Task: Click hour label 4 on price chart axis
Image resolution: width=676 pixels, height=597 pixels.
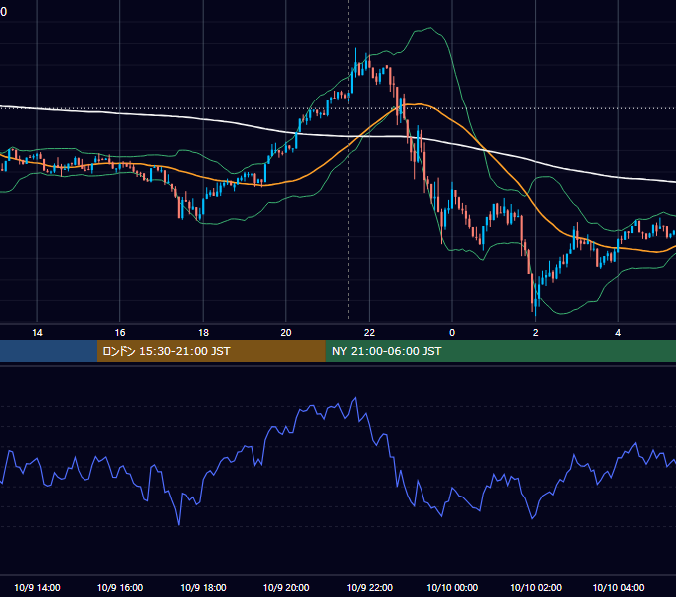Action: pyautogui.click(x=618, y=333)
